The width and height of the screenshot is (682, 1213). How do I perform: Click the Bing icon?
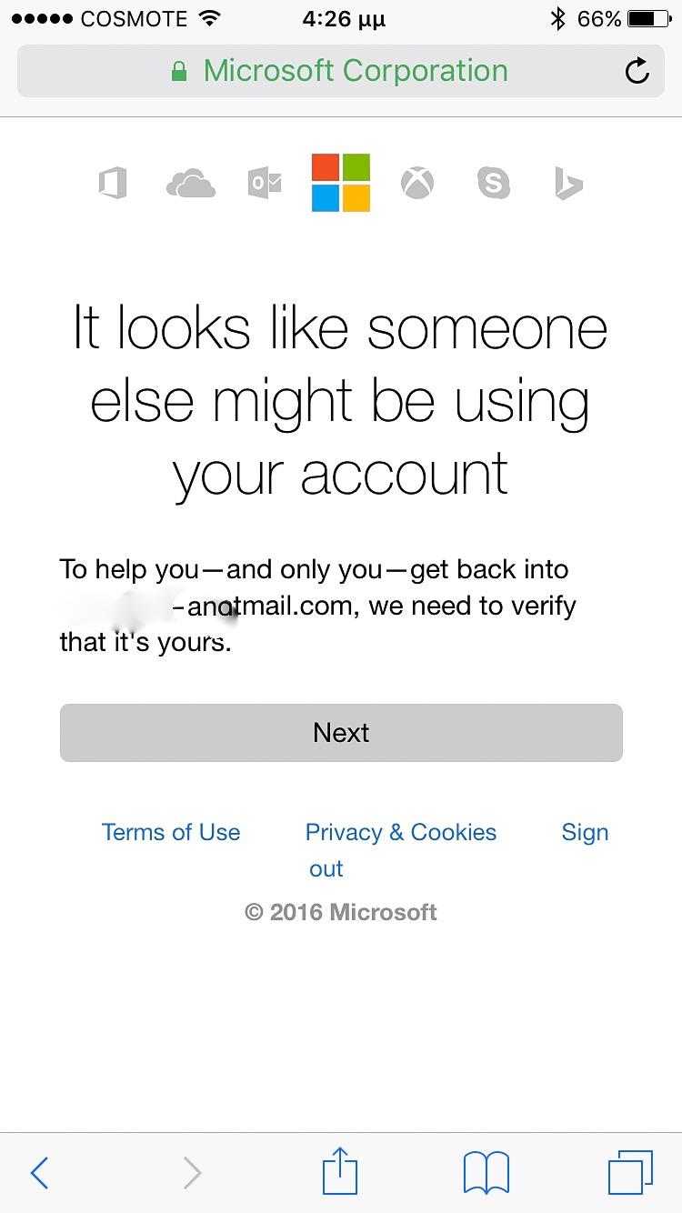tap(568, 184)
